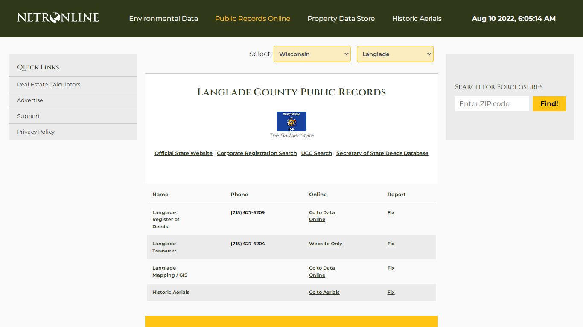Open Secretary of State Deeds Database
583x327 pixels.
coord(382,153)
